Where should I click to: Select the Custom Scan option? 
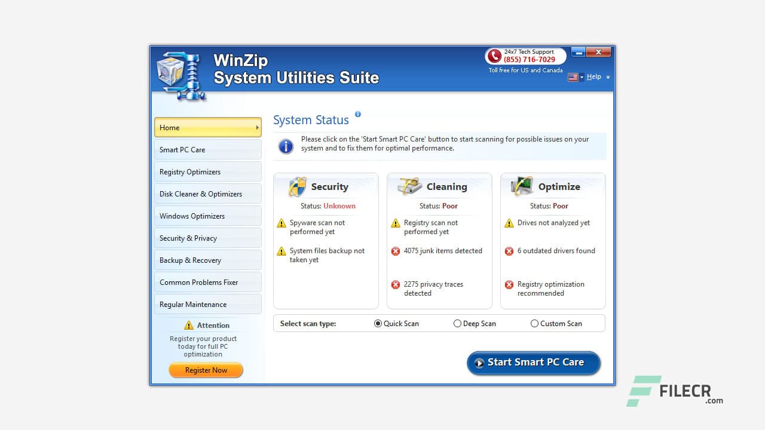tap(534, 323)
